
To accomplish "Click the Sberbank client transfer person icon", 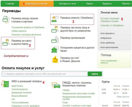I will pyautogui.click(x=55, y=19).
